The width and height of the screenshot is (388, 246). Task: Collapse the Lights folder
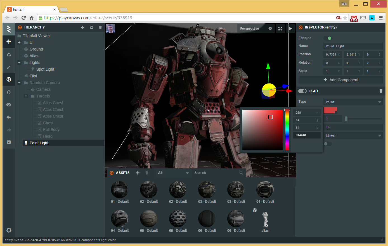pos(19,63)
